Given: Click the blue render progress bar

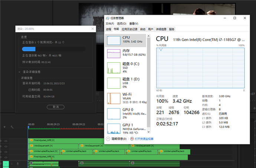Looking at the screenshot, I should pyautogui.click(x=29, y=49).
